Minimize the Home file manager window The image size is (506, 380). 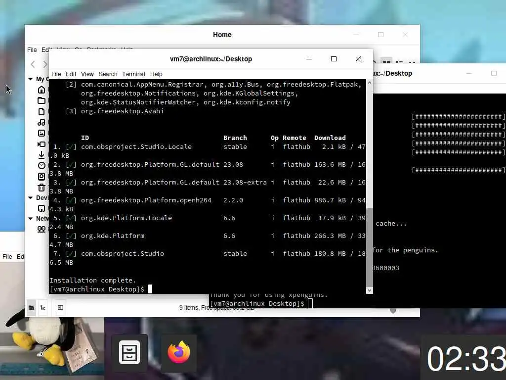click(x=356, y=35)
